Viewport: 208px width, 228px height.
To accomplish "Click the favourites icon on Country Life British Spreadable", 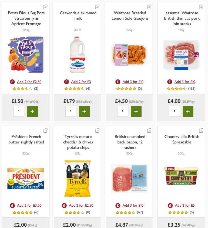I will (201, 130).
